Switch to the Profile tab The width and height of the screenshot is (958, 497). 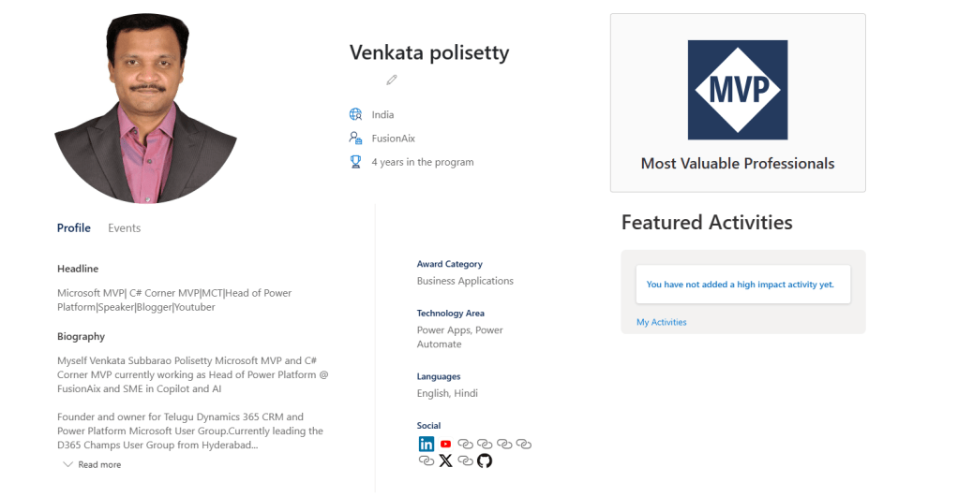(74, 227)
